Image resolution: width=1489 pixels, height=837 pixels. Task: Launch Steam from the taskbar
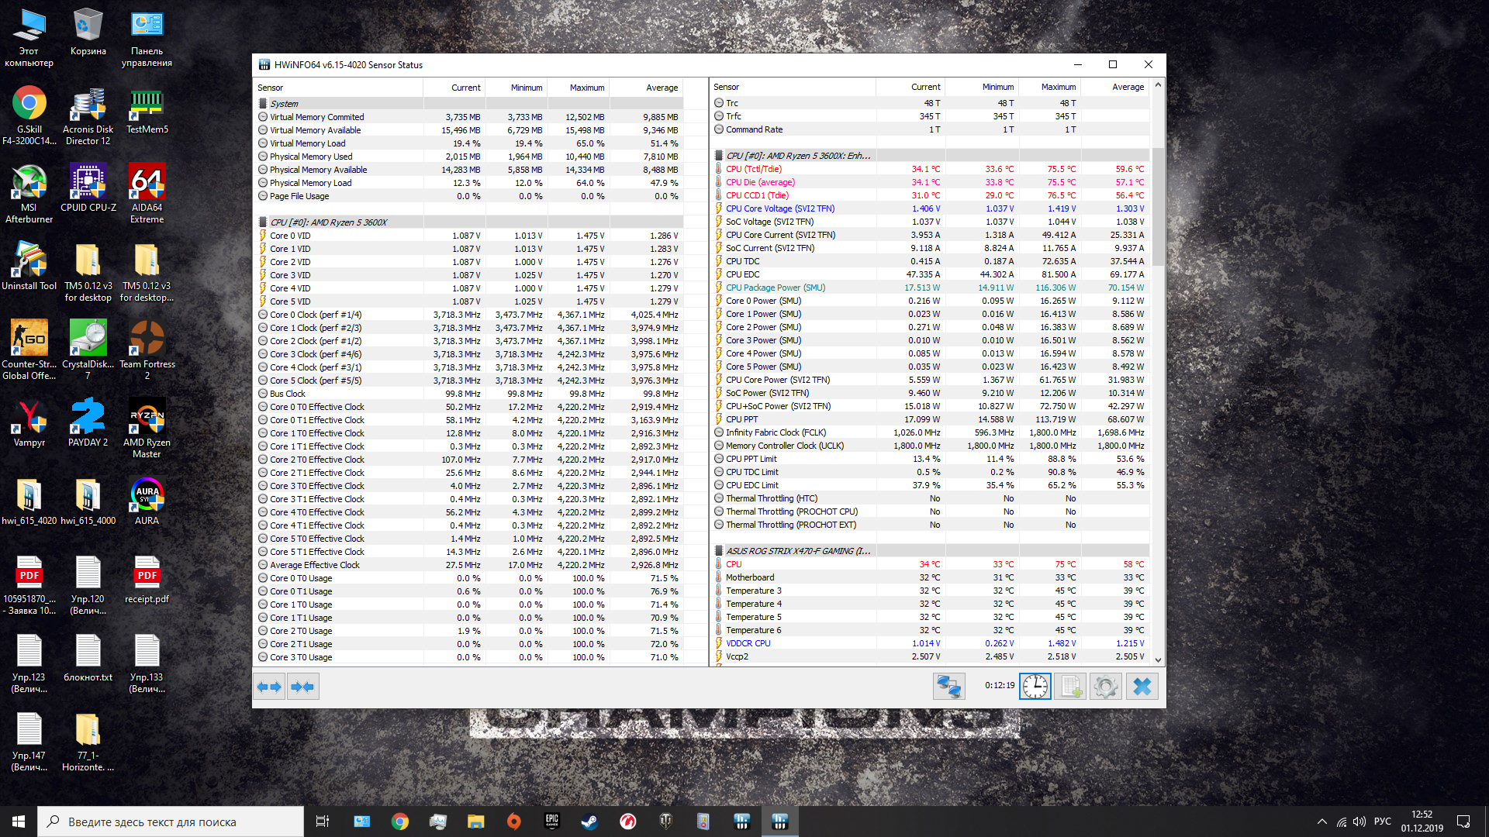(589, 821)
